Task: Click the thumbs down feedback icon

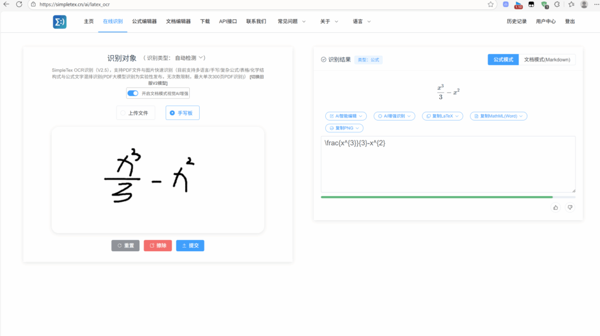Action: tap(570, 207)
